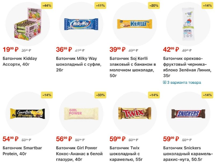Click the −33% badge on Girl Power

100,95
